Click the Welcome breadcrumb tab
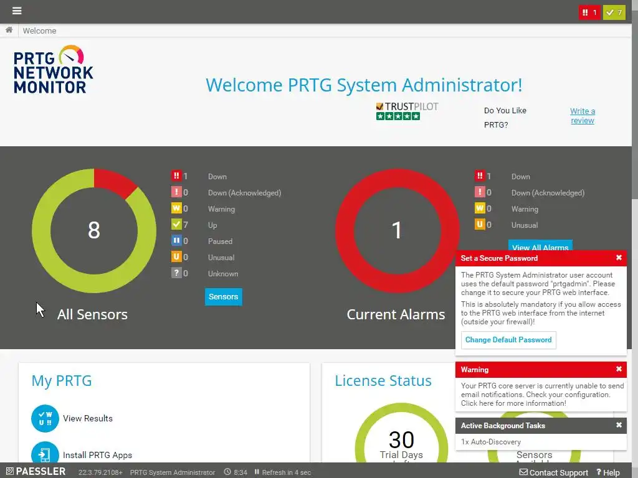Screen dimensions: 638x478 [x=39, y=31]
